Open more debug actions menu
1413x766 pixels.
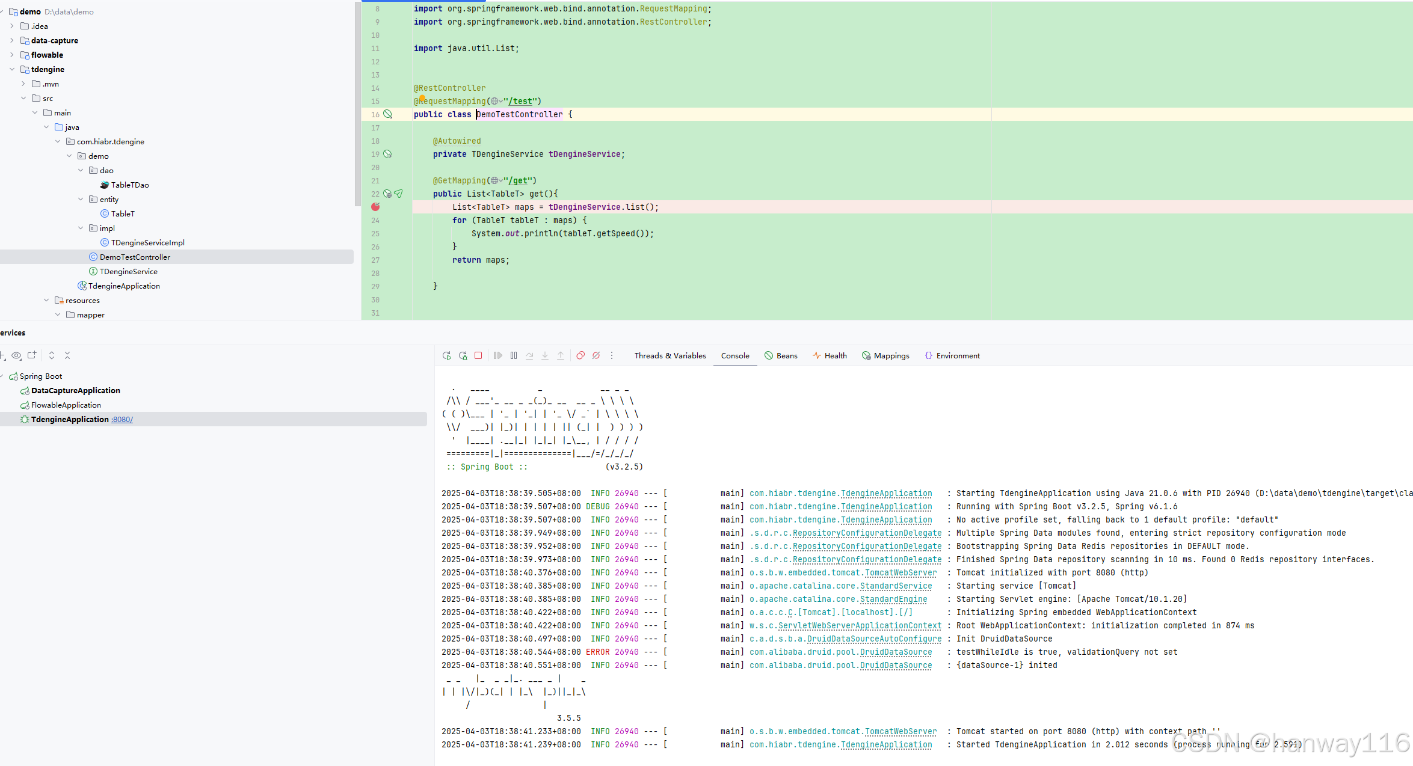point(612,356)
